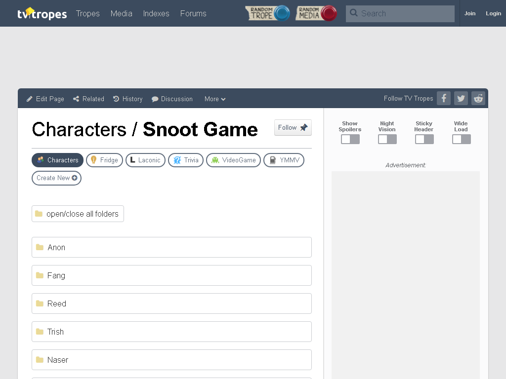Open the TV Tropes Reddit icon

coord(478,98)
